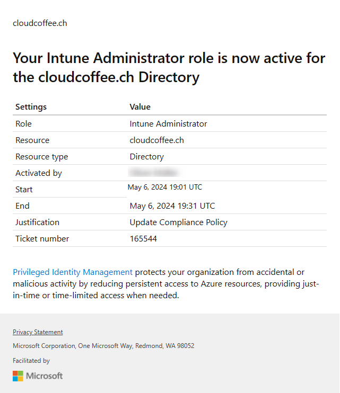Click the Value column header
The width and height of the screenshot is (340, 393).
point(140,107)
